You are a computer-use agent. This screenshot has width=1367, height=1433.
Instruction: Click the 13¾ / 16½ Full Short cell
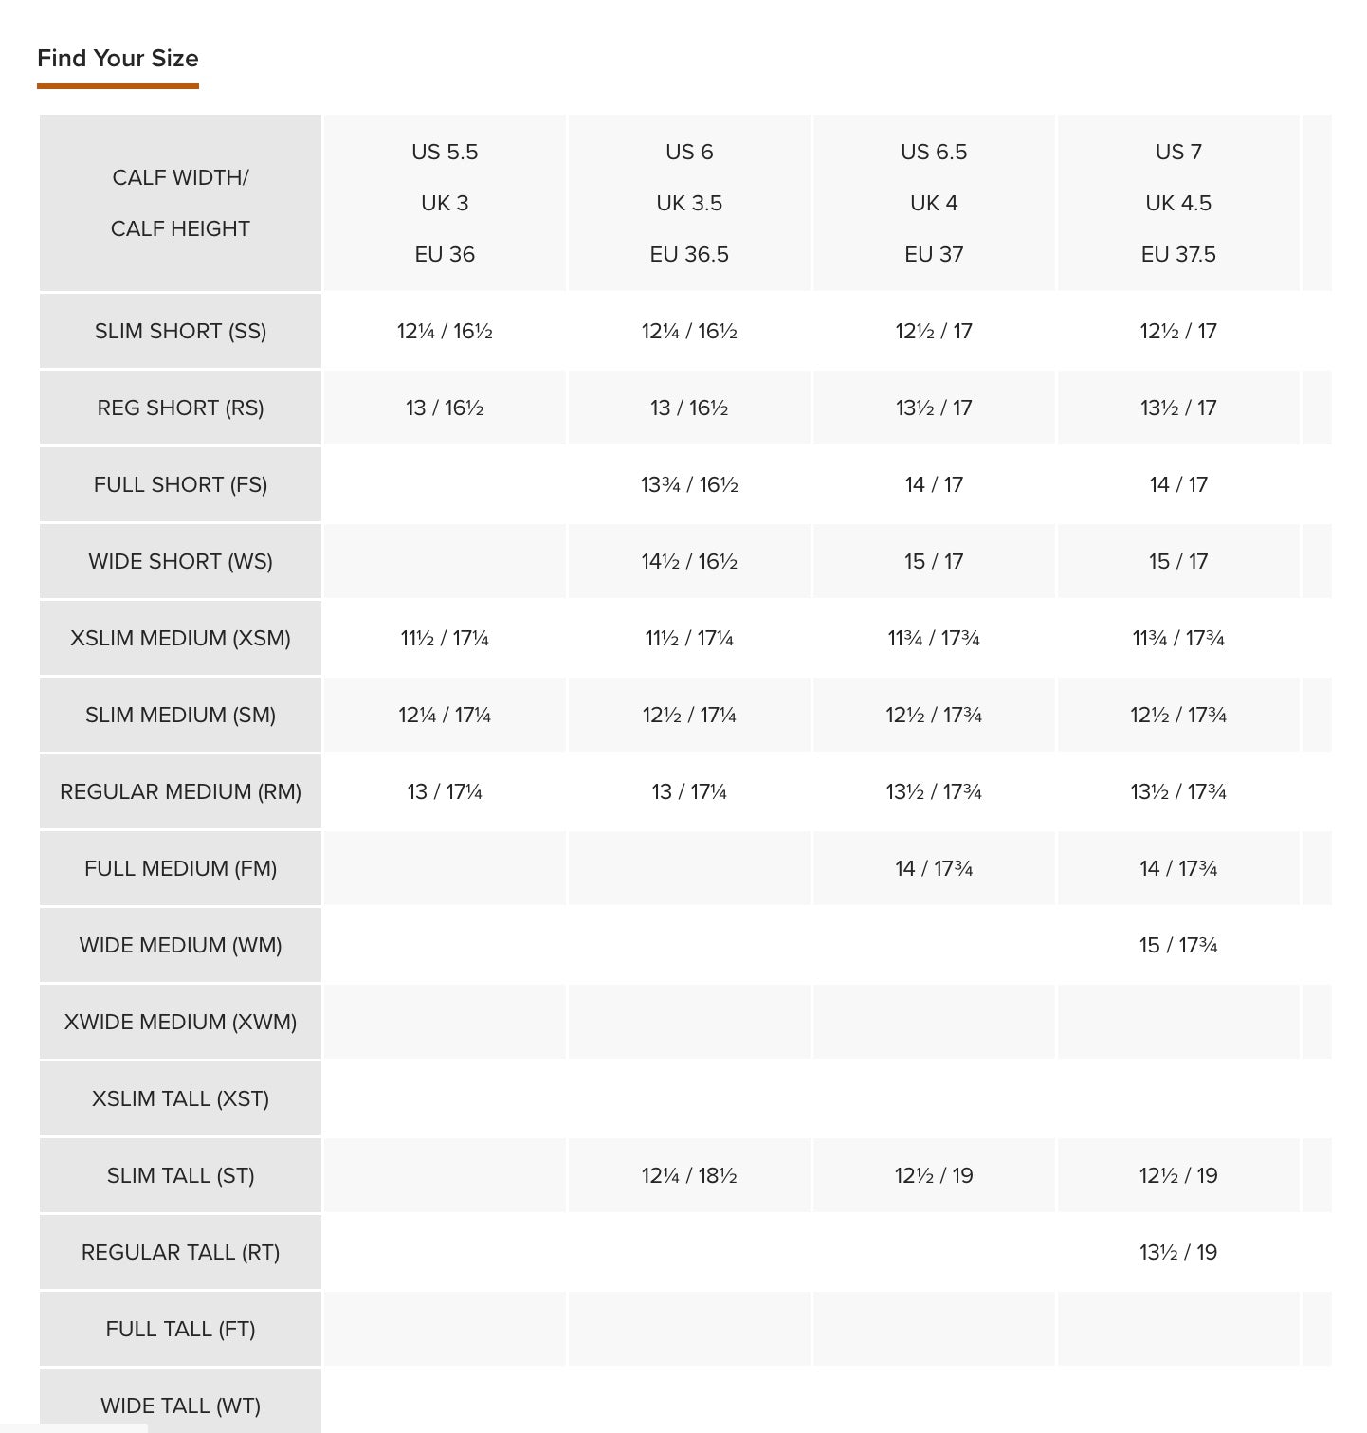[689, 484]
